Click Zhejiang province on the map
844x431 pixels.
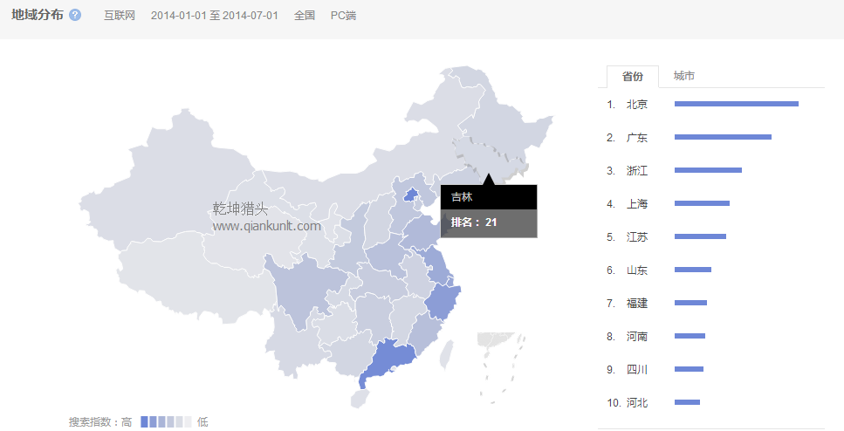coord(442,301)
